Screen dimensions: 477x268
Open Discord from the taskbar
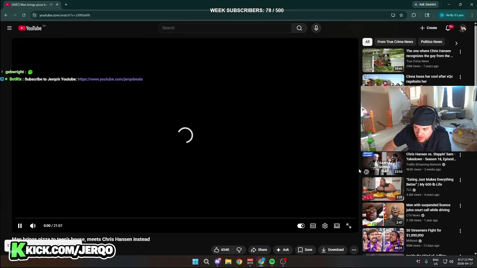(x=217, y=262)
